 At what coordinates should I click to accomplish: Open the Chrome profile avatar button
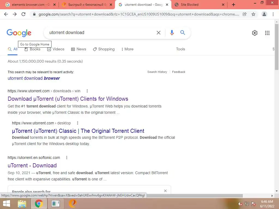pos(264,14)
